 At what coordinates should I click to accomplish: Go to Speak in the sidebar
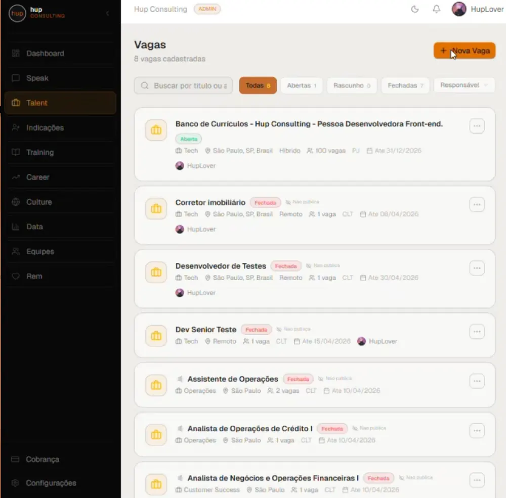tap(60, 78)
